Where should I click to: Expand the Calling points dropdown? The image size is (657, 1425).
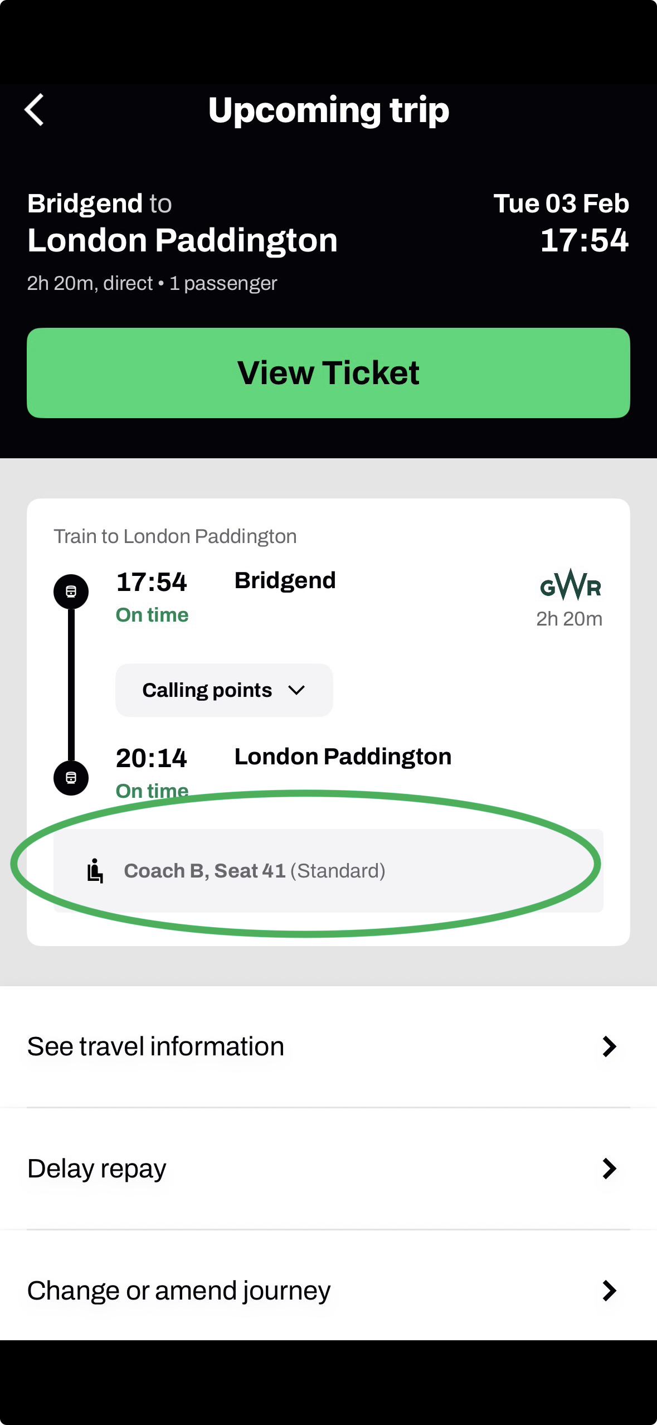click(x=223, y=690)
